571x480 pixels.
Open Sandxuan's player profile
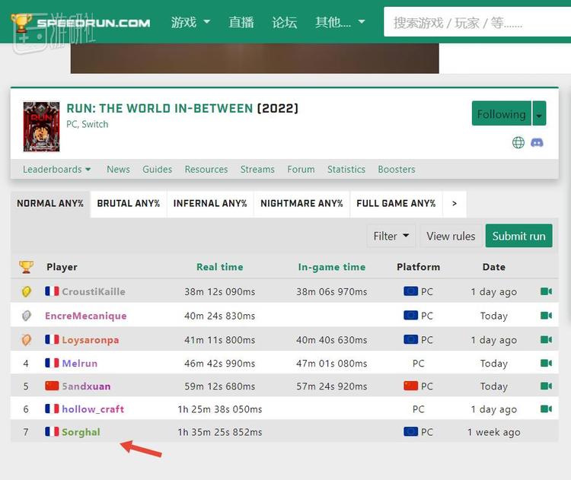click(x=86, y=386)
